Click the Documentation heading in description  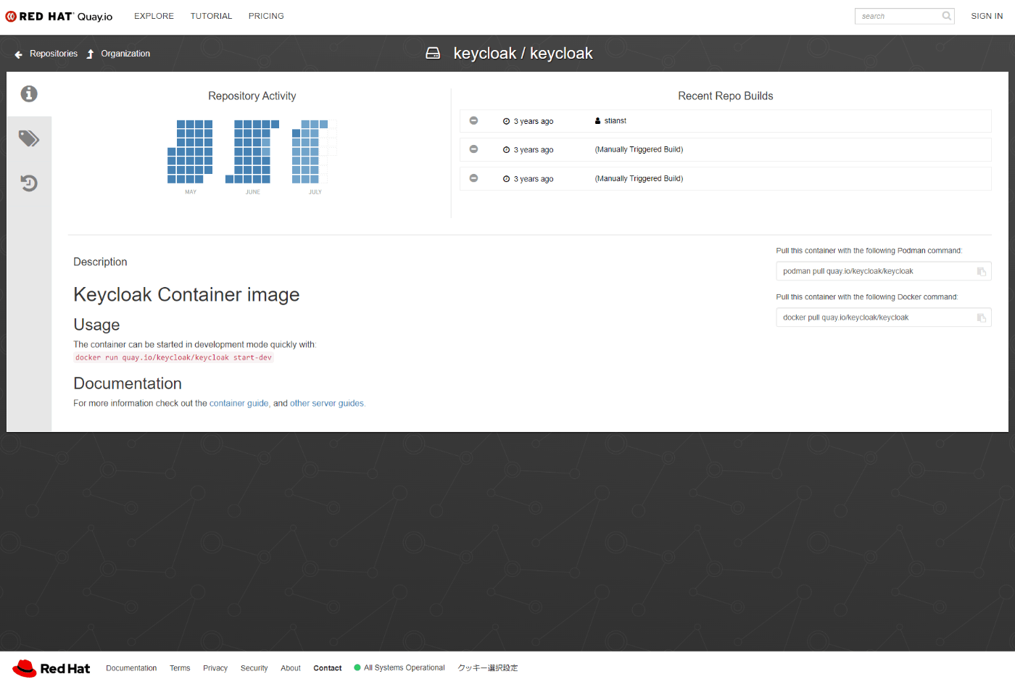[x=128, y=383]
